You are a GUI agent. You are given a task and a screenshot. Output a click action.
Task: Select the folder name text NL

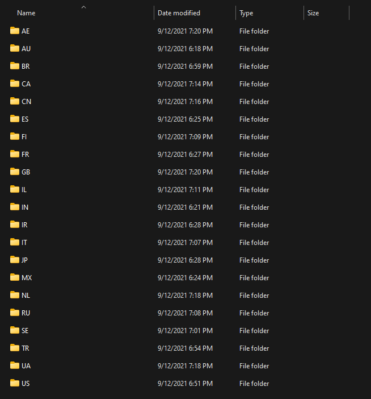[x=26, y=295]
